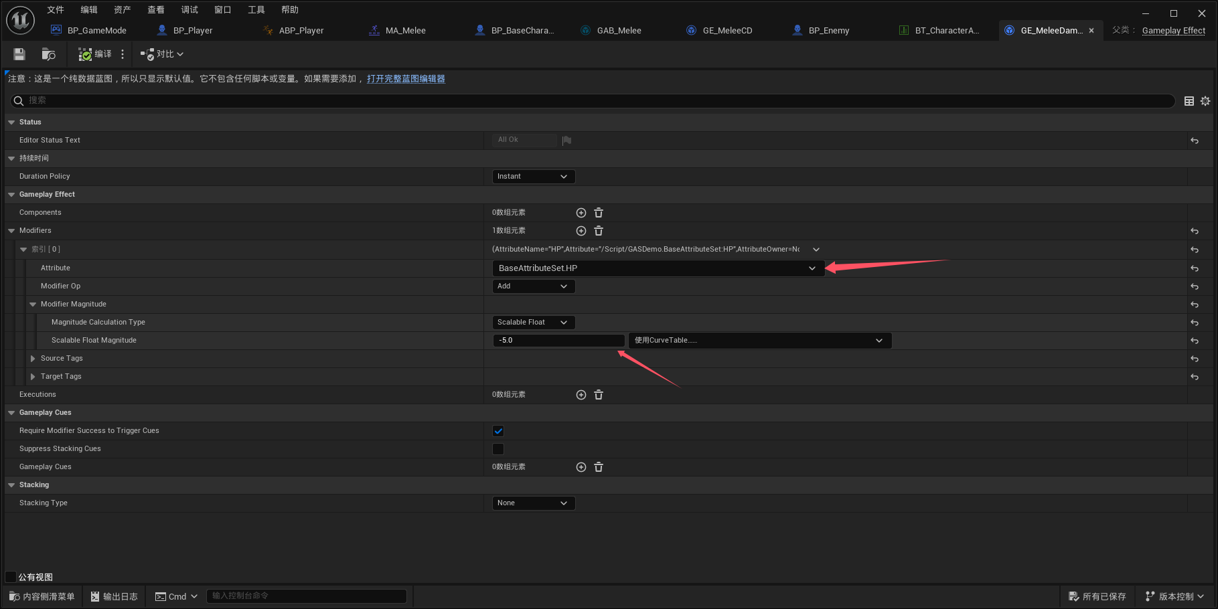Open the Cmd console type dropdown
This screenshot has width=1218, height=609.
177,596
